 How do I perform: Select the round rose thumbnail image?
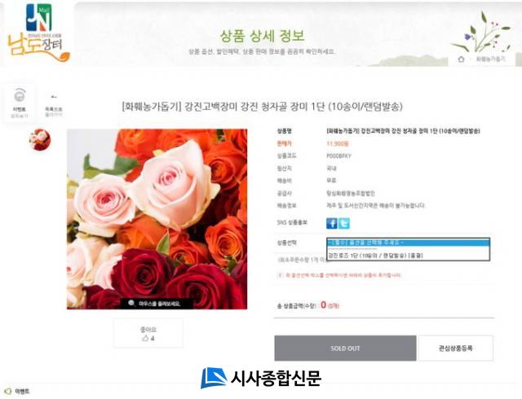(x=40, y=140)
